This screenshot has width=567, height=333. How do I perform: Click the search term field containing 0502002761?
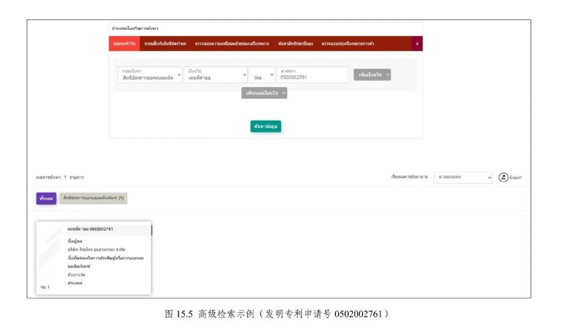312,75
